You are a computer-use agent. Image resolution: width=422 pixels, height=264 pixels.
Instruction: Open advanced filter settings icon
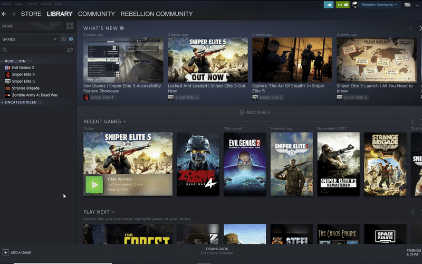70,50
